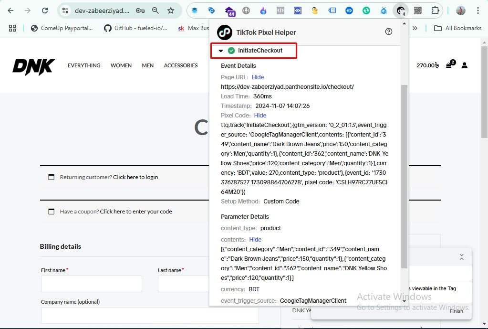The height and width of the screenshot is (329, 488).
Task: Bookmark this page with the star icon
Action: click(x=171, y=11)
